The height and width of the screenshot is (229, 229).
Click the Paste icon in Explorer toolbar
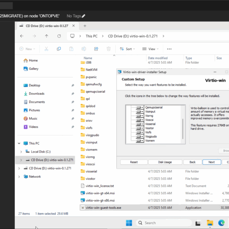click(71, 49)
